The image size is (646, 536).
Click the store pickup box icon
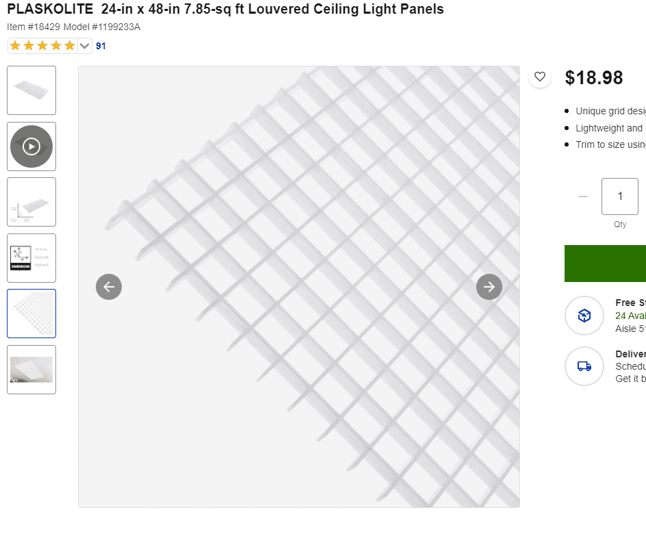(584, 316)
